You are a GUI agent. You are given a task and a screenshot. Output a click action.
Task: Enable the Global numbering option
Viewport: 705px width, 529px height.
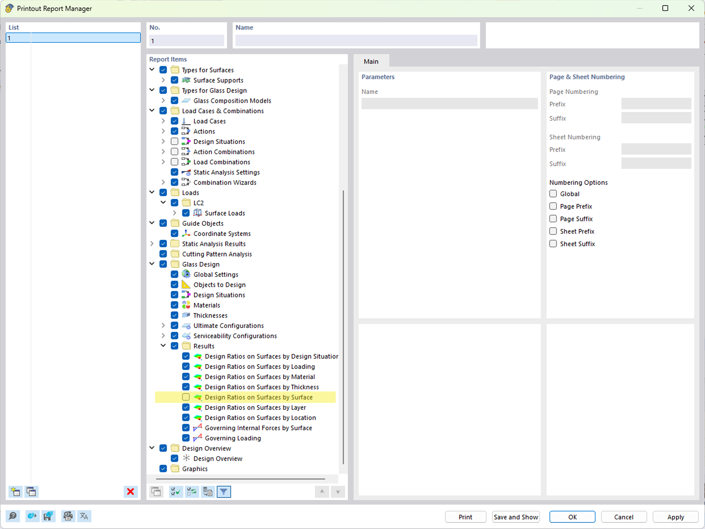pos(553,194)
